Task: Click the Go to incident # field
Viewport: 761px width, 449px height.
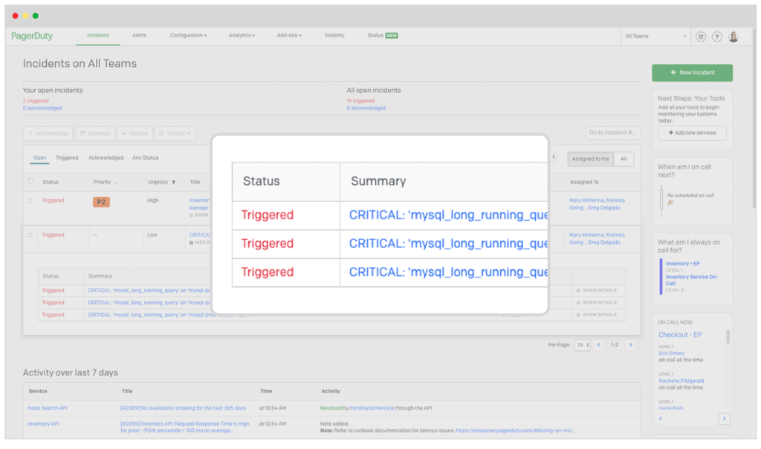Action: 613,133
